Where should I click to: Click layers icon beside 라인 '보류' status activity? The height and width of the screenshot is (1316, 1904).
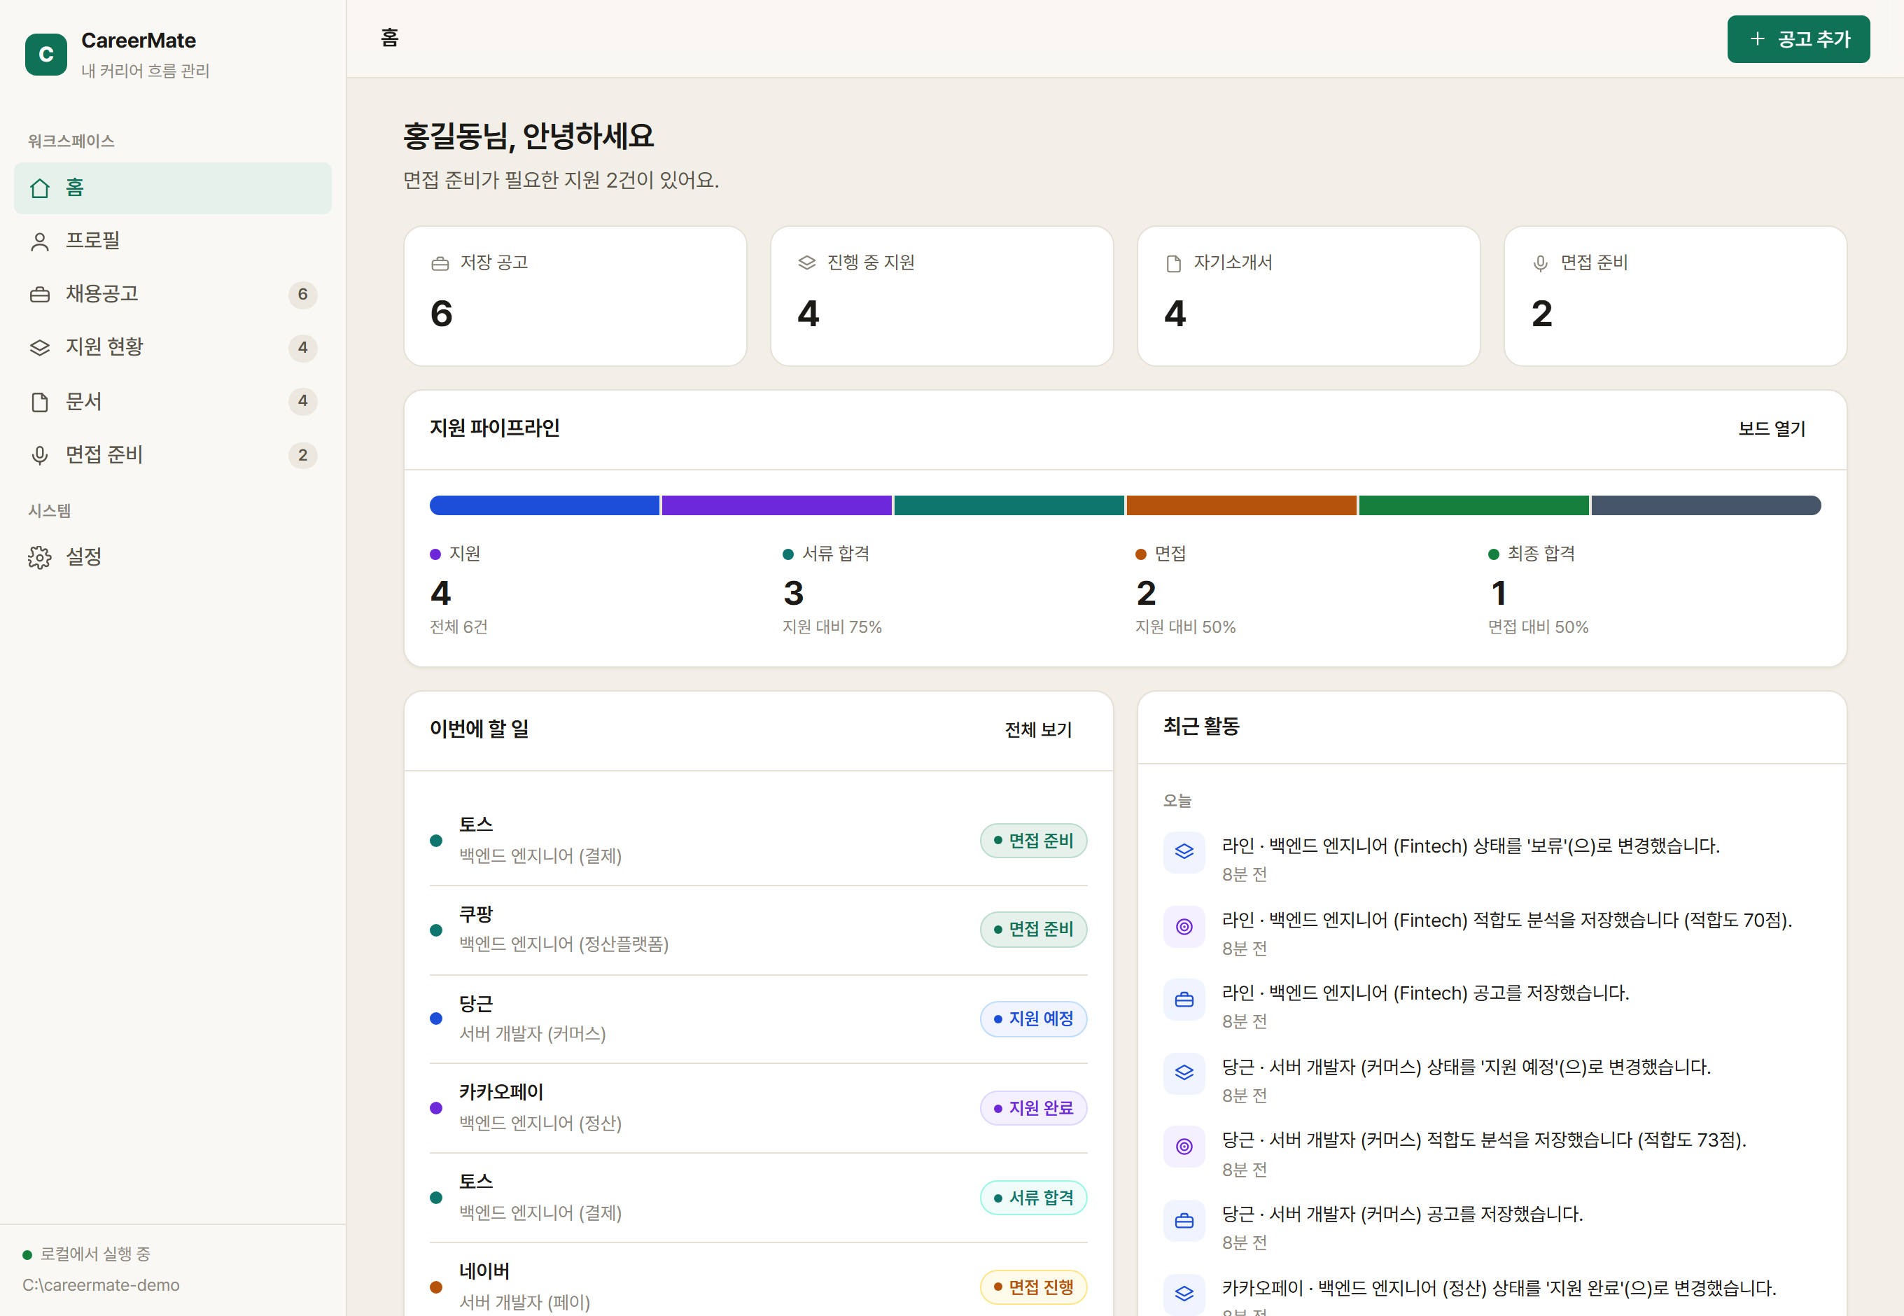1184,852
